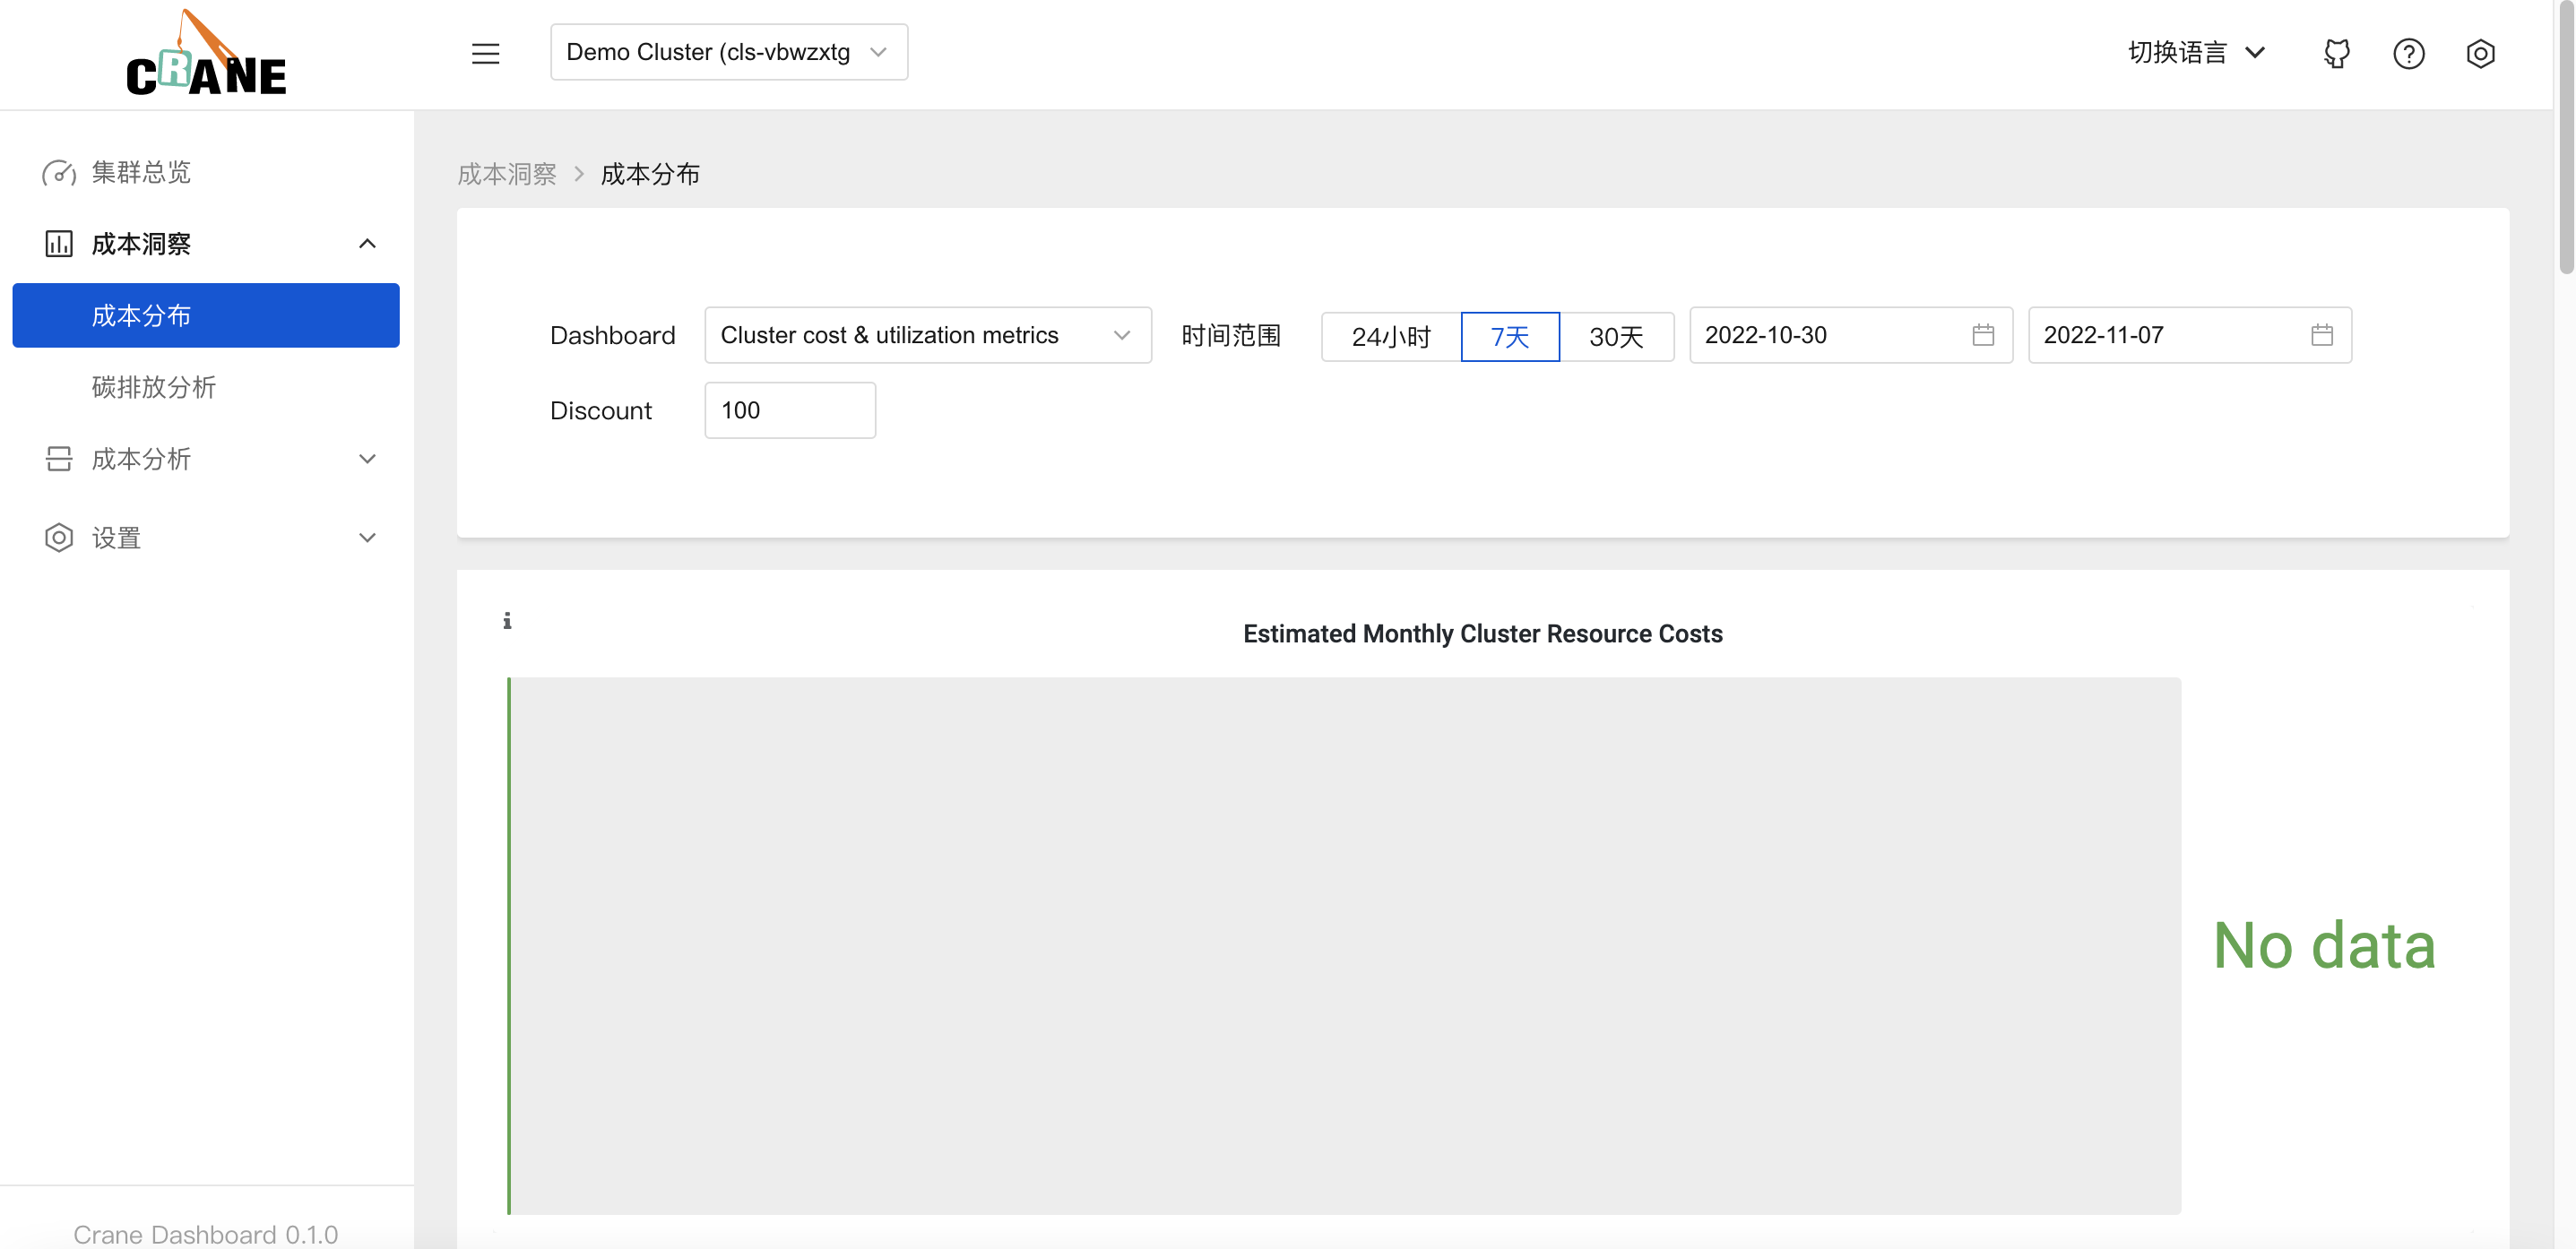This screenshot has width=2576, height=1249.
Task: Switch to the 碳排放分析 page
Action: click(155, 387)
